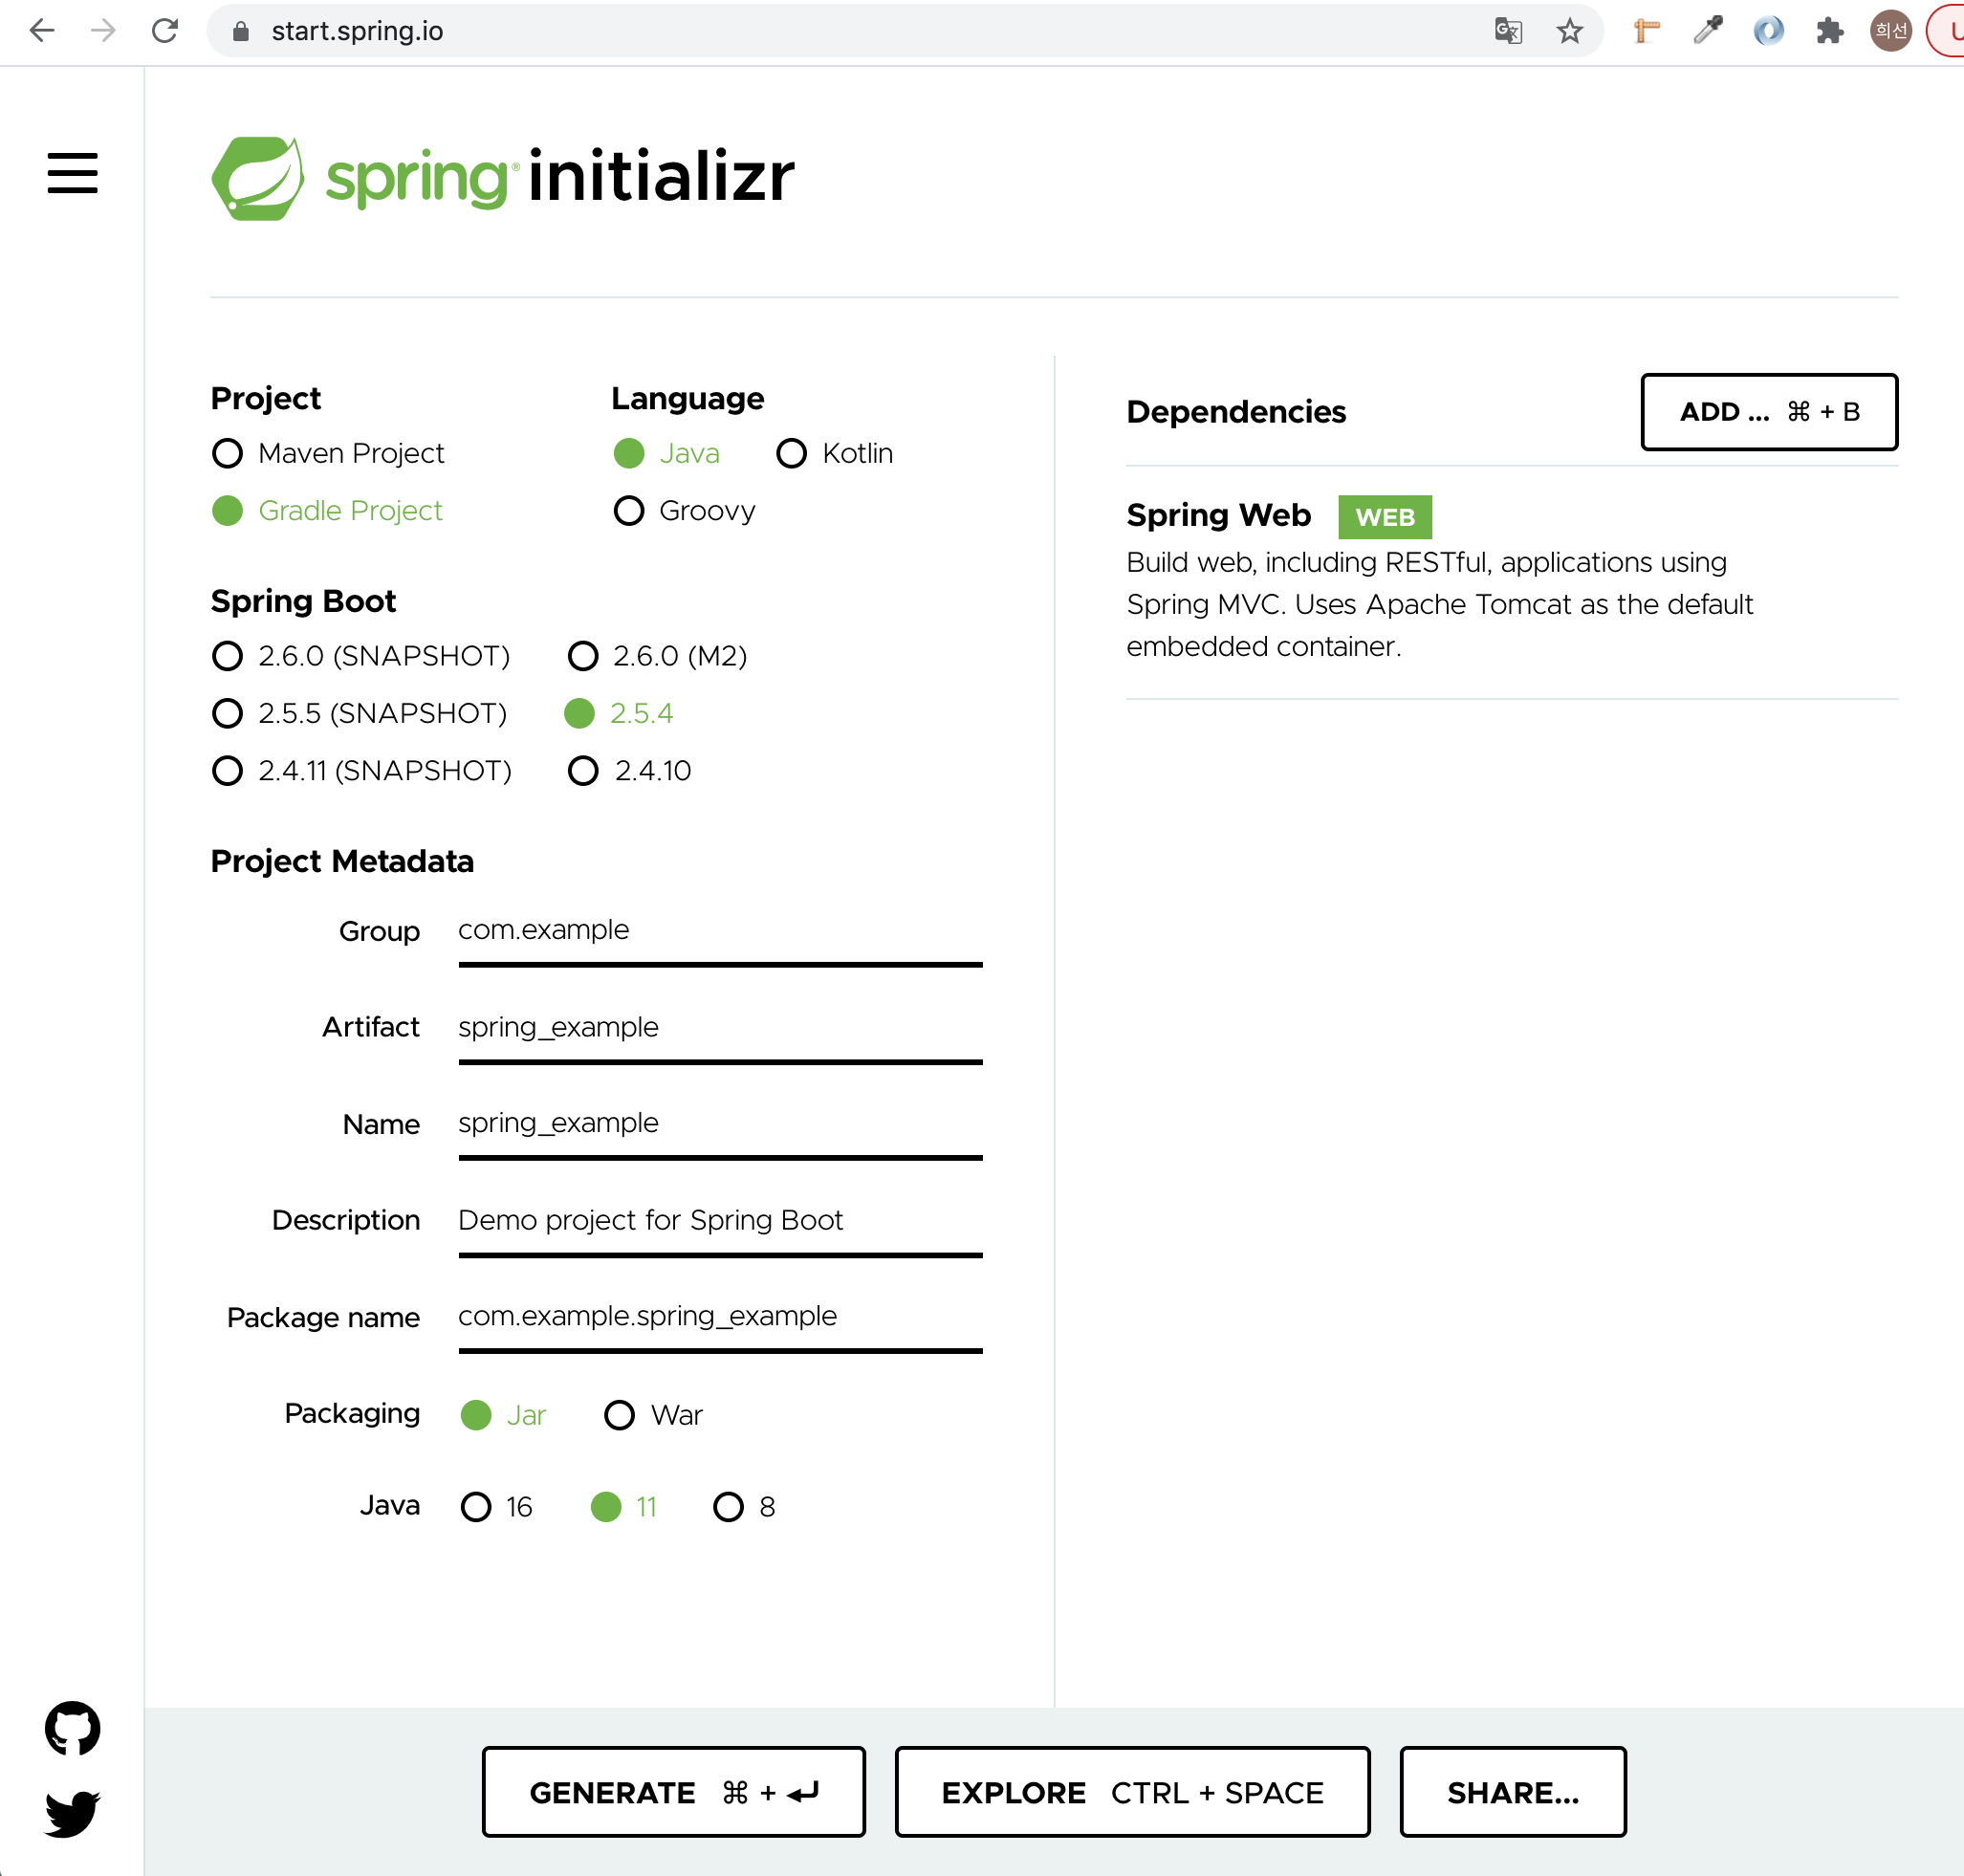Click the EXPLORE button
Image resolution: width=1964 pixels, height=1876 pixels.
[1131, 1792]
